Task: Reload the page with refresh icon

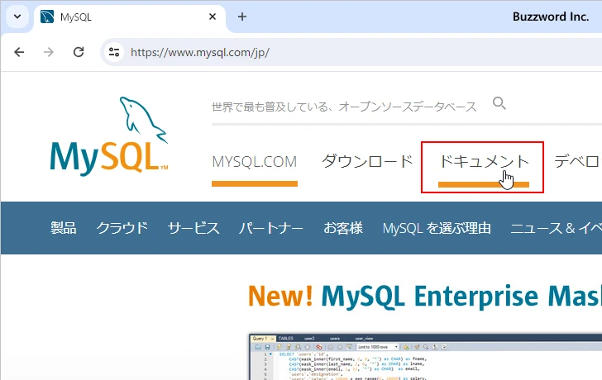Action: [79, 52]
